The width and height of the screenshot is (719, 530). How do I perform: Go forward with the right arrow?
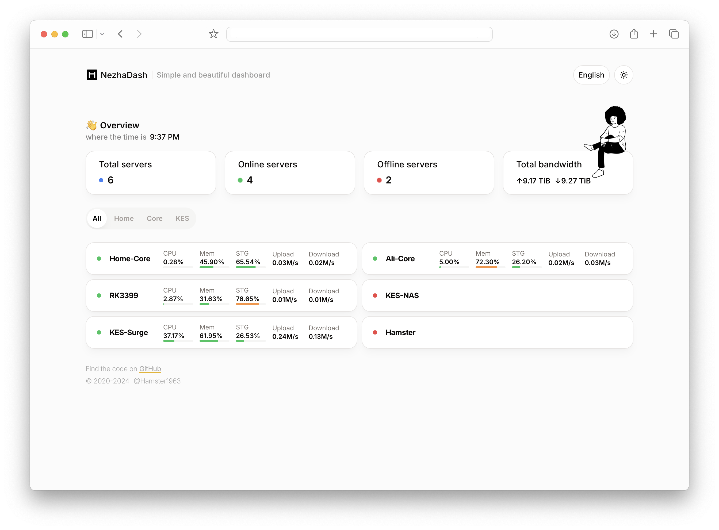pyautogui.click(x=139, y=34)
